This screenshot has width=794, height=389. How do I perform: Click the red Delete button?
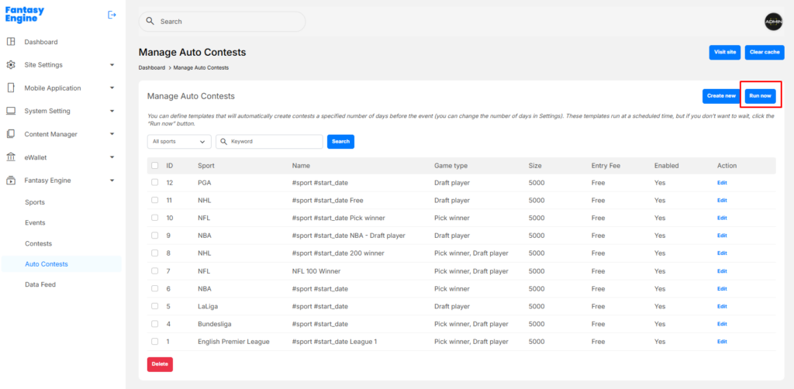click(x=160, y=364)
